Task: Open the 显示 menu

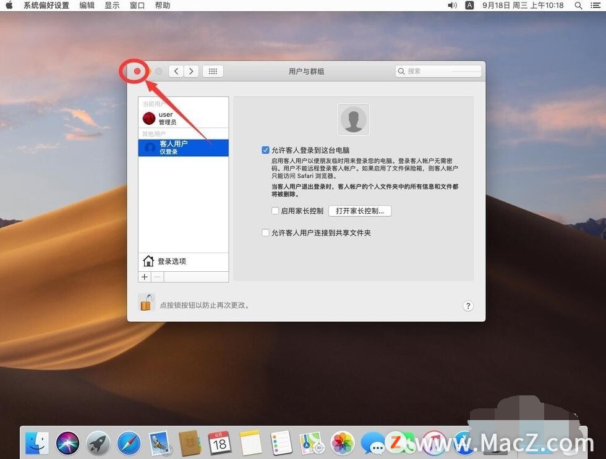Action: coord(112,6)
